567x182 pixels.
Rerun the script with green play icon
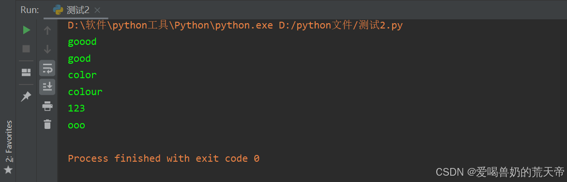click(x=27, y=30)
